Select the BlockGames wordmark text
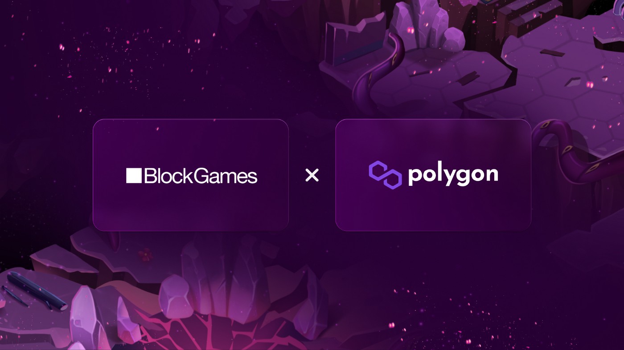 point(201,176)
